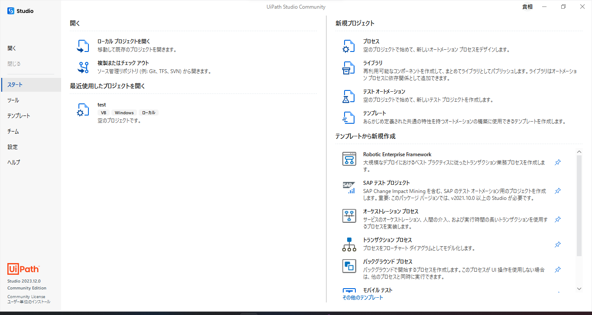Image resolution: width=592 pixels, height=315 pixels.
Task: Select the オーケストレーション プロセス title
Action: pyautogui.click(x=391, y=212)
